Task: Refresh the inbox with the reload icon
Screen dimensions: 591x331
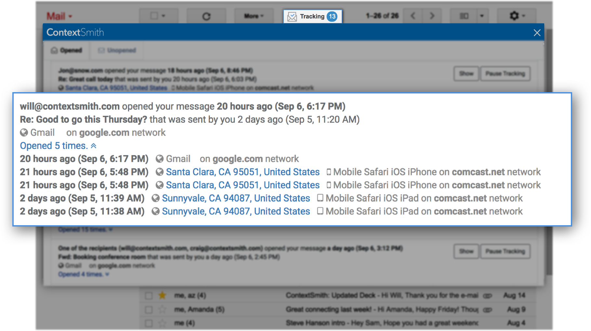Action: 207,16
